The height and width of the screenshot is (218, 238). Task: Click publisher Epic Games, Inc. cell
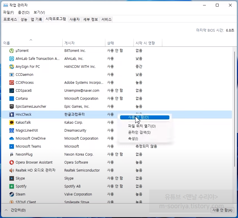77,107
